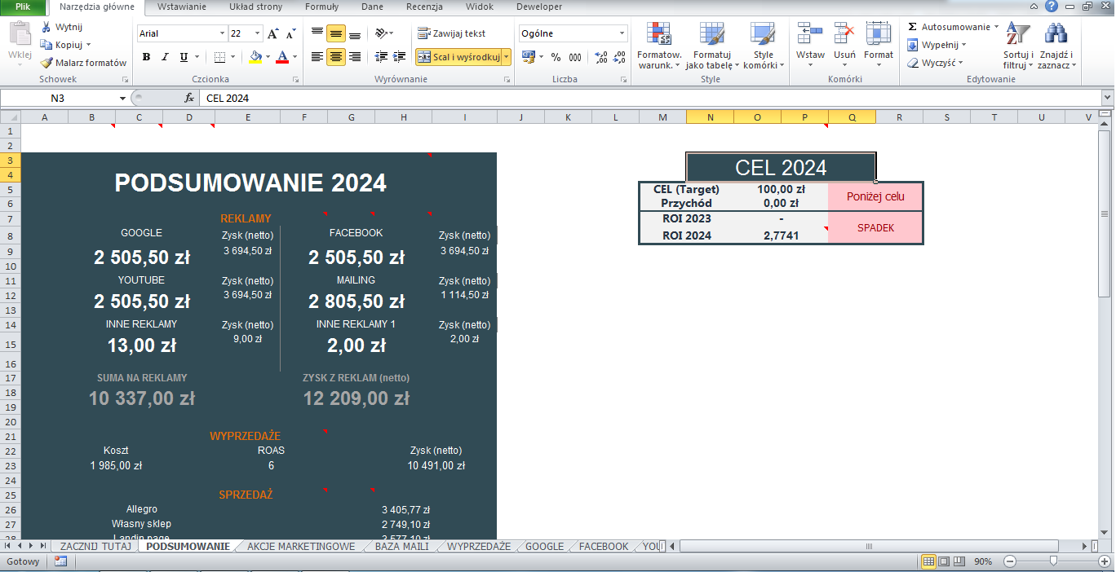Toggle Zawijaj tekst wrap text

point(451,33)
